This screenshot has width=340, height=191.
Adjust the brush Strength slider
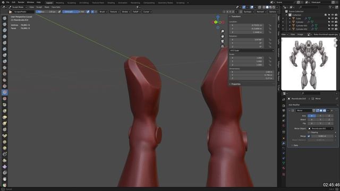click(x=74, y=12)
